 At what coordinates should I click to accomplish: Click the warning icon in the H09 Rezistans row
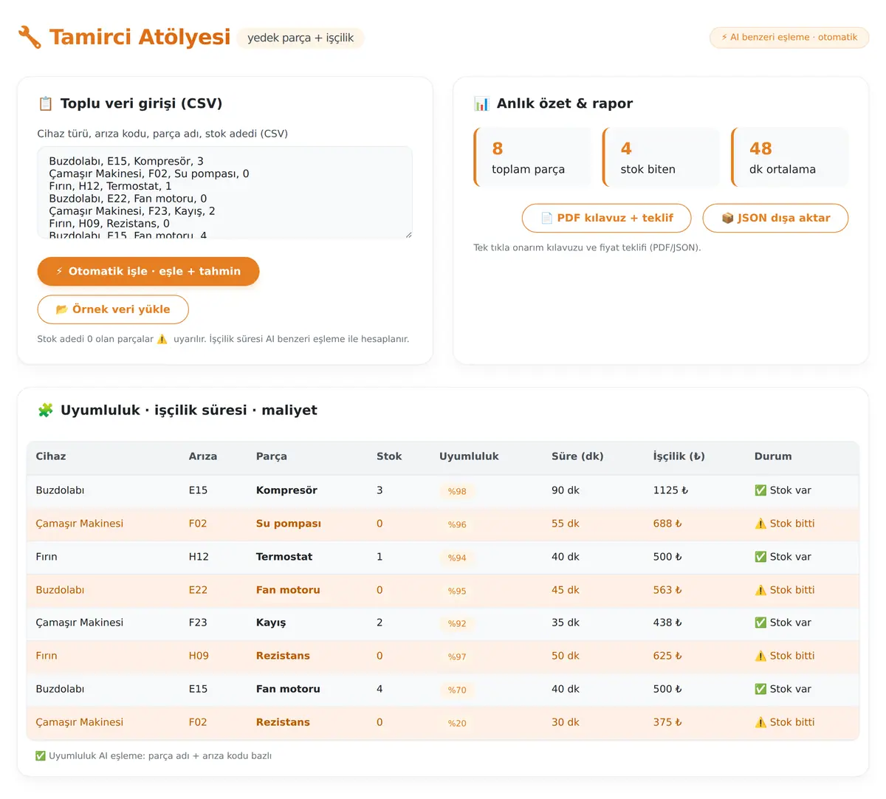click(x=760, y=656)
